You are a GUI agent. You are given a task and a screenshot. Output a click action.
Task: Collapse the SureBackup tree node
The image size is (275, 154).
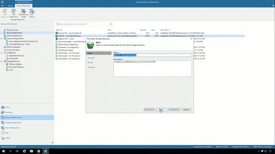coord(1,53)
